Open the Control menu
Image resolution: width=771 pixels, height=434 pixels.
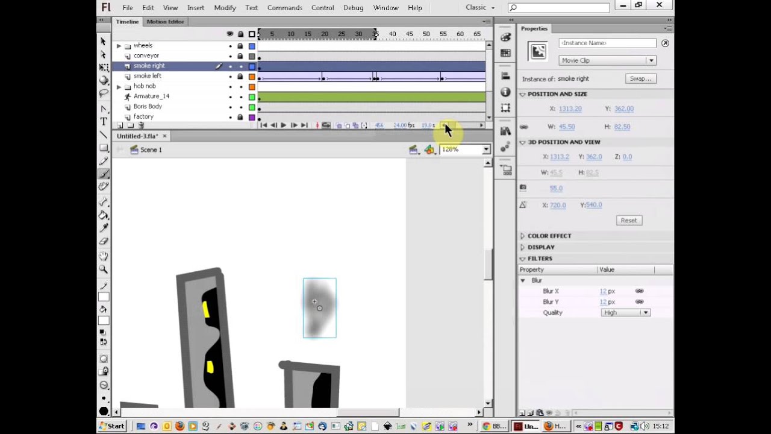[x=323, y=8]
